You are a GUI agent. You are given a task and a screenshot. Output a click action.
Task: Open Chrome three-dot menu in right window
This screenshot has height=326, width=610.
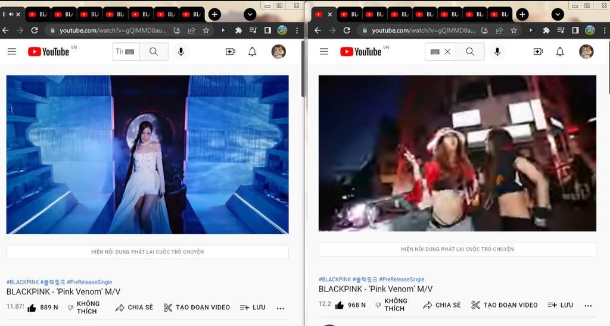[604, 30]
